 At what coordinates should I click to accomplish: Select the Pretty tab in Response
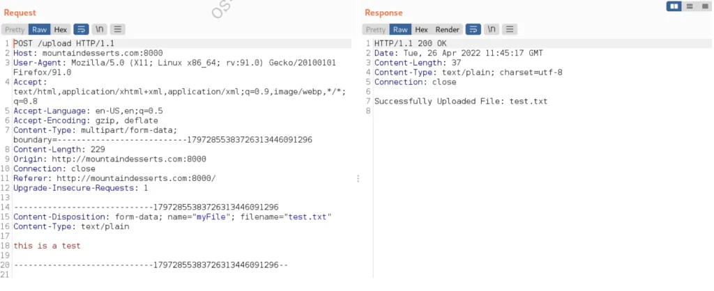coord(375,29)
